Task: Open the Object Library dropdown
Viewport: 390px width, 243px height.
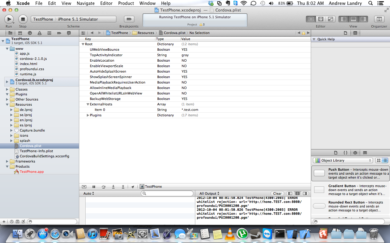Action: pos(343,160)
